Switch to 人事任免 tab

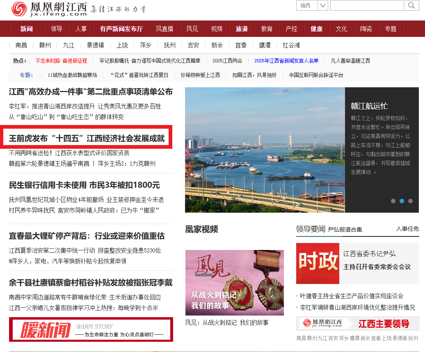click(407, 229)
